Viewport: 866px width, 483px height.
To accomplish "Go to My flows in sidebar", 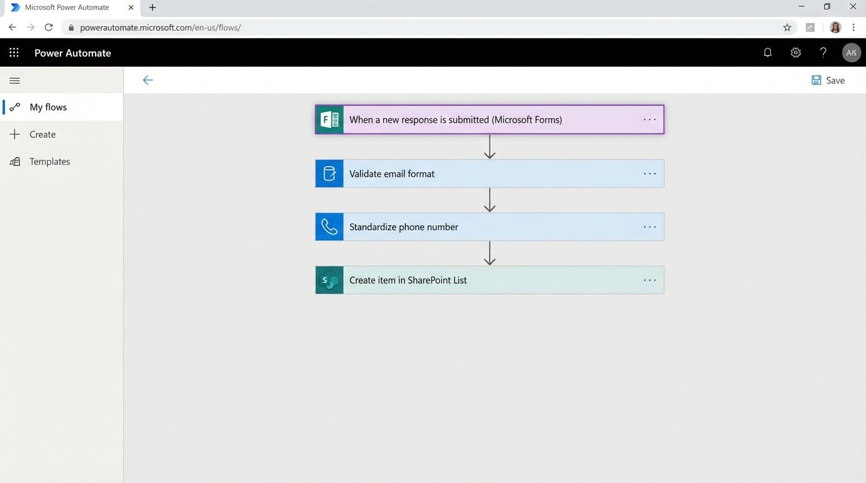I will click(48, 108).
